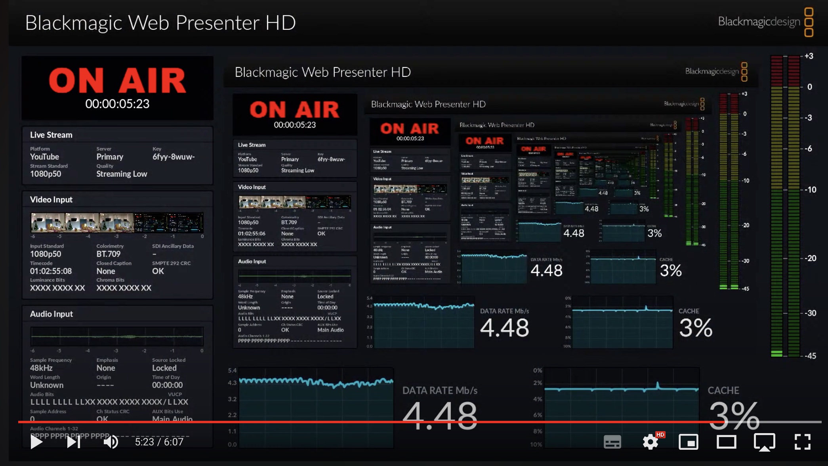Play the video

(x=36, y=442)
